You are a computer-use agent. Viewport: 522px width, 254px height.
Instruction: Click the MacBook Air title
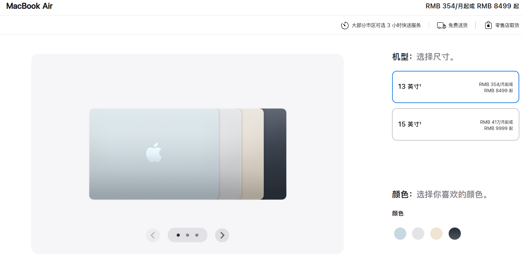click(x=29, y=6)
